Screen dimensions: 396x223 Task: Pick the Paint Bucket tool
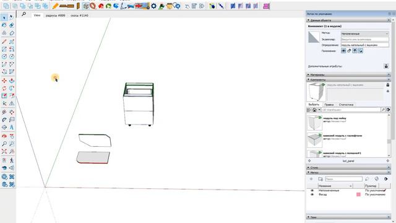pos(4,25)
